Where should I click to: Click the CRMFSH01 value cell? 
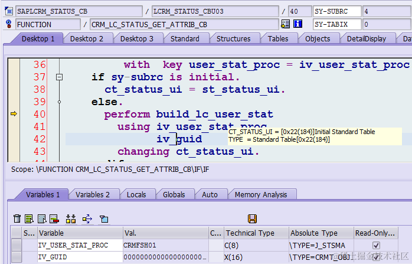(x=166, y=245)
